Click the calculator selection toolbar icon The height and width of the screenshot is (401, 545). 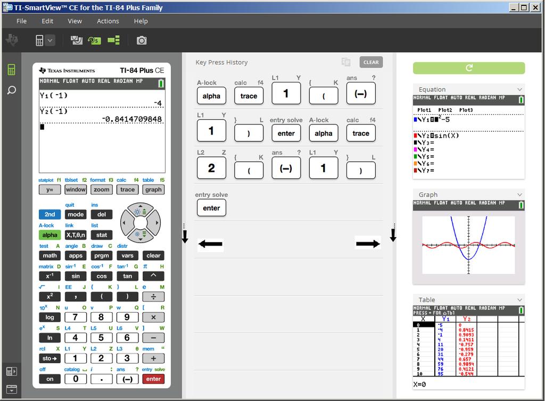[x=39, y=40]
